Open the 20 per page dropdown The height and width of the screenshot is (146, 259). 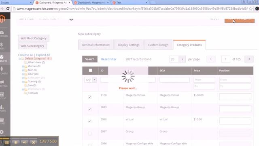[x=177, y=59]
